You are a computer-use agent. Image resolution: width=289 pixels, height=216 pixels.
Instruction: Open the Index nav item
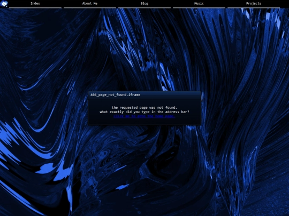(x=35, y=4)
